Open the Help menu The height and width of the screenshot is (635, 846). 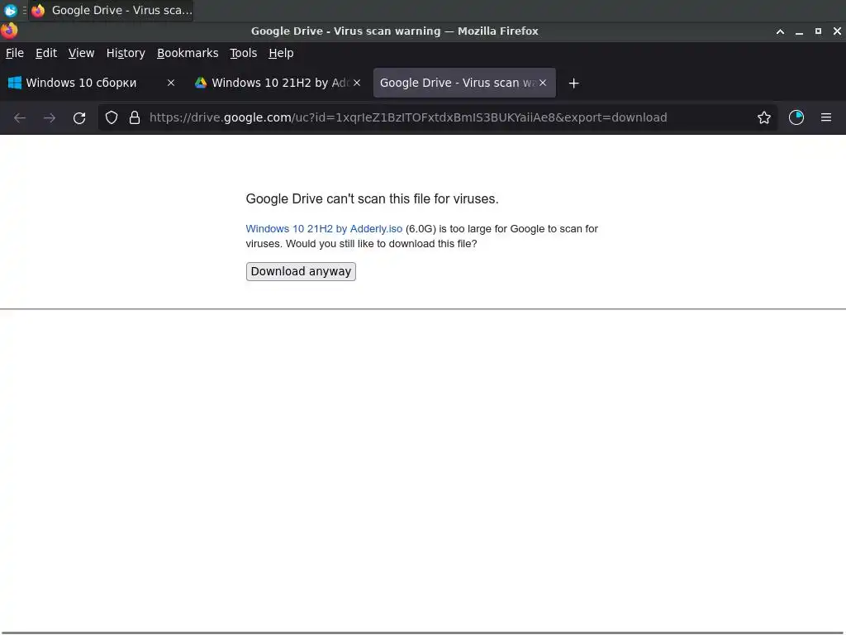coord(281,53)
